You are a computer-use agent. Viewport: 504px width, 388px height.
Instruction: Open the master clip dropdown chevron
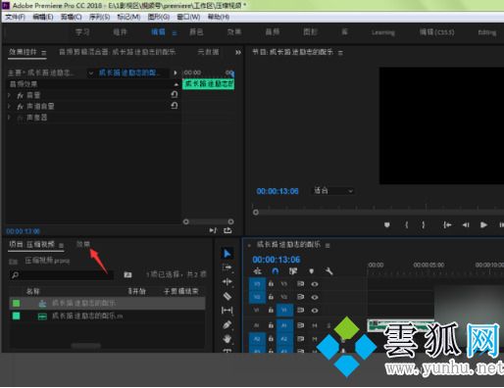[x=90, y=73]
